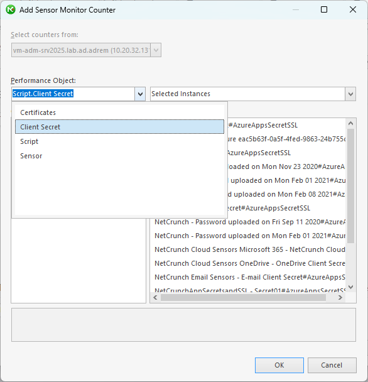The width and height of the screenshot is (368, 382).
Task: Click the empty description box above OK
Action: click(x=183, y=325)
